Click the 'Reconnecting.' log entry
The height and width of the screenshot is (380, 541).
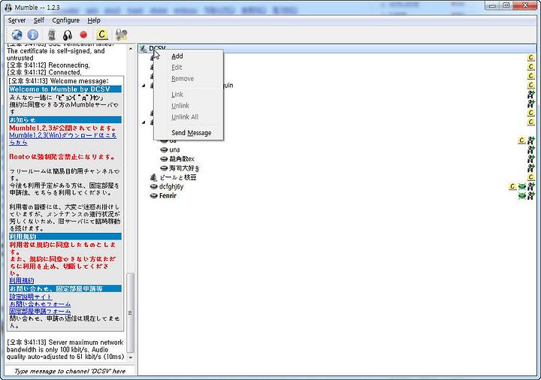(48, 65)
